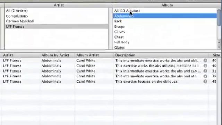Sort tracks by the Artist column
Image resolution: width=222 pixels, height=125 pixels.
tap(20, 55)
